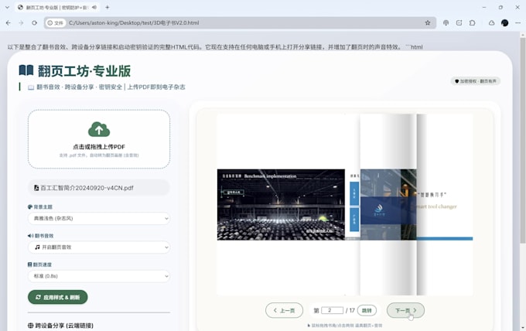Open a new tab with the plus button
This screenshot has height=331, width=526.
(108, 7)
